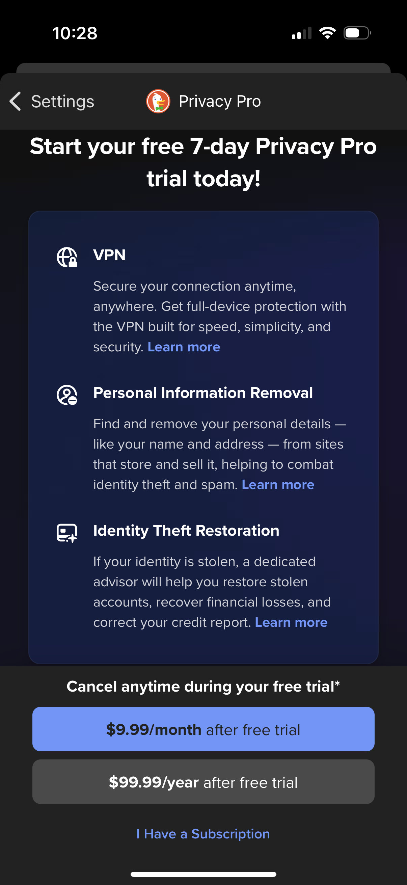The image size is (407, 885).
Task: Select the $9.99/month after free trial plan
Action: [x=203, y=729]
